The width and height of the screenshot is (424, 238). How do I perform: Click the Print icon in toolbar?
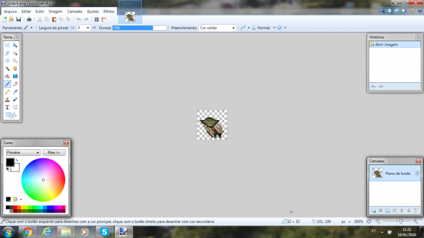[x=29, y=19]
